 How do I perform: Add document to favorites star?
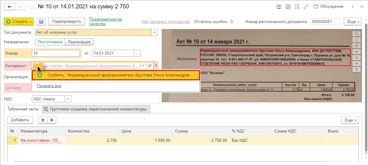pos(32,6)
